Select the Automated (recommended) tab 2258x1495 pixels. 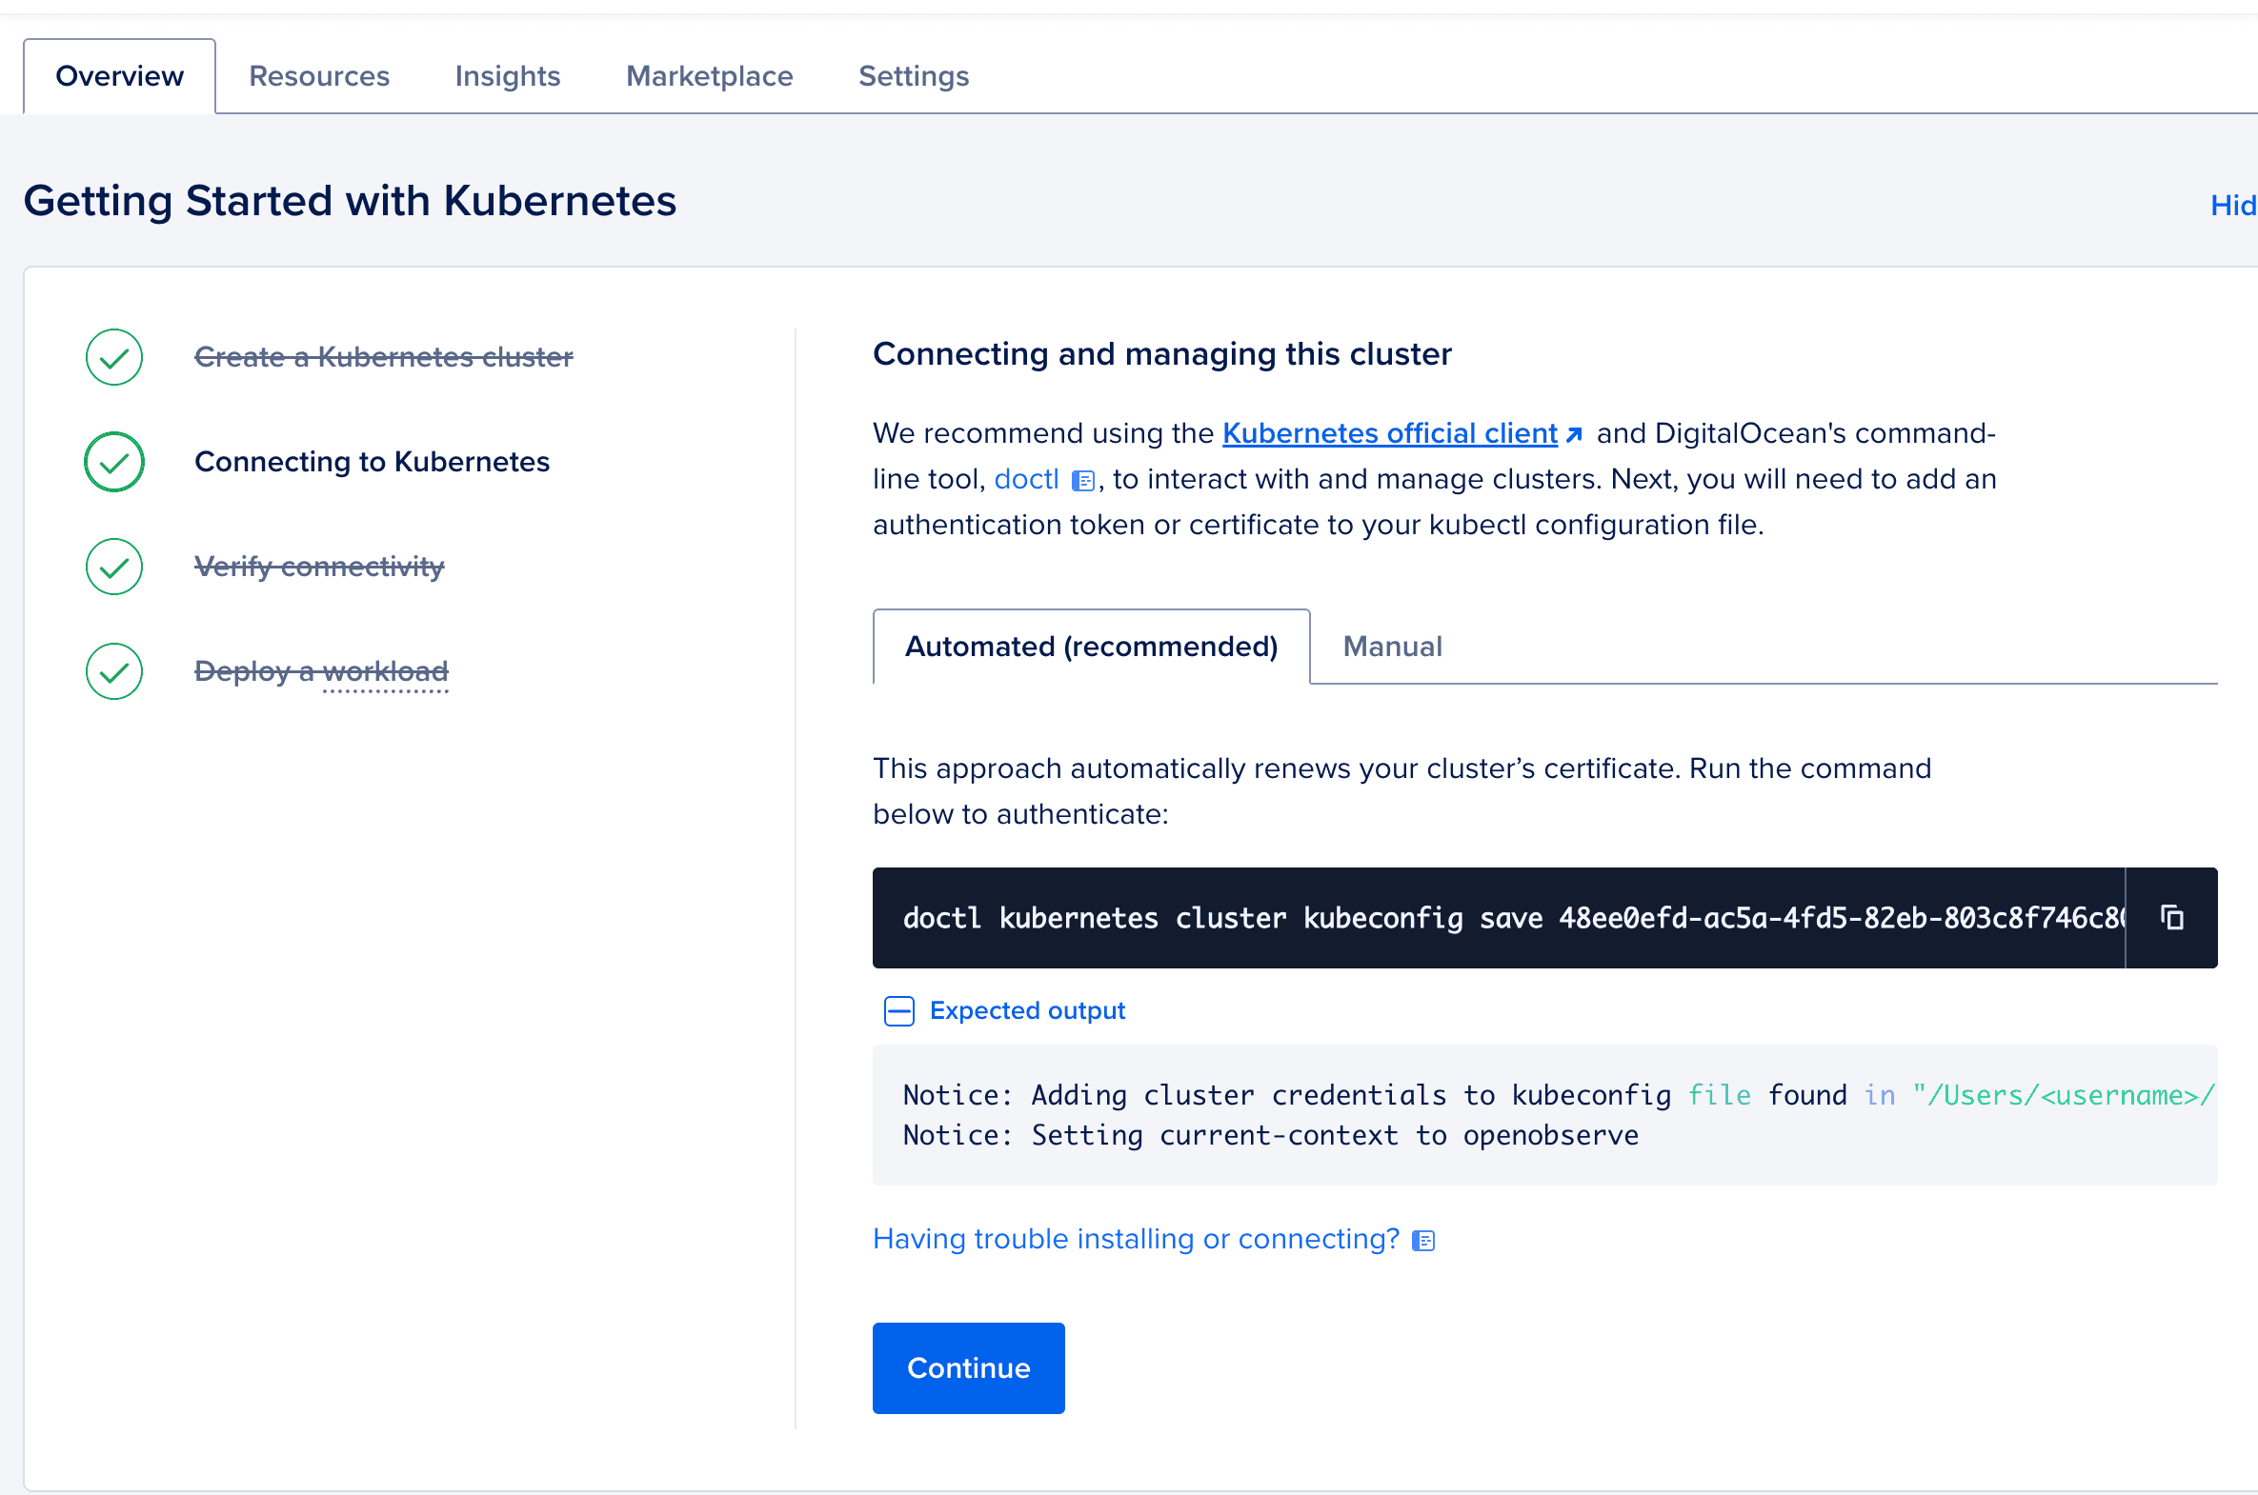click(x=1090, y=647)
